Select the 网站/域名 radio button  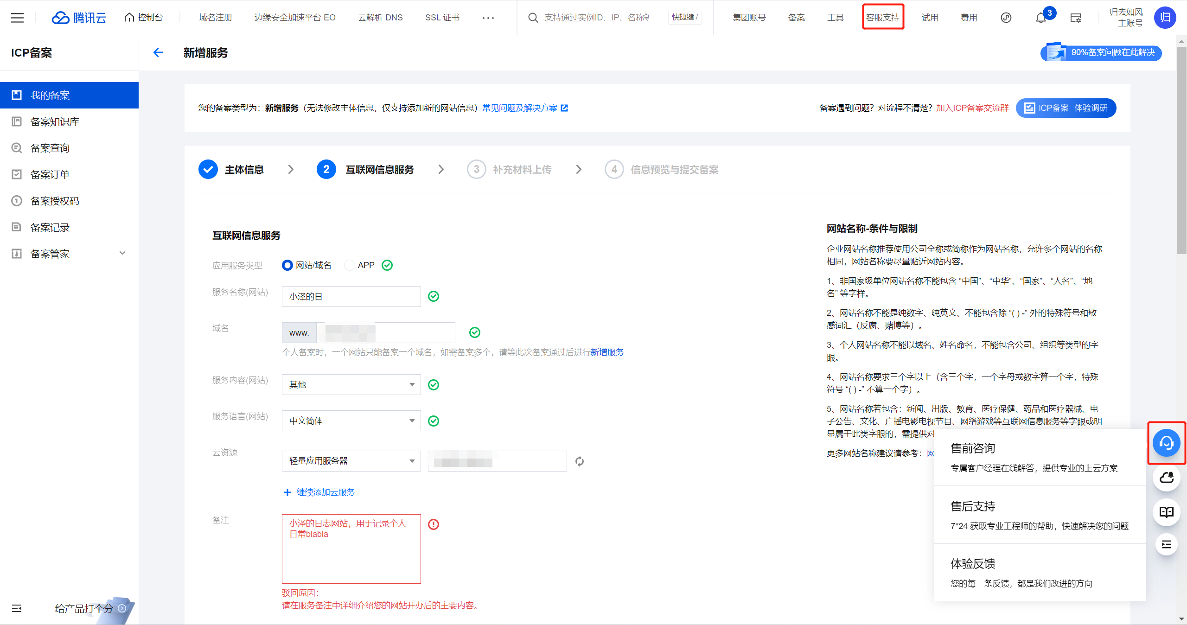pos(287,265)
